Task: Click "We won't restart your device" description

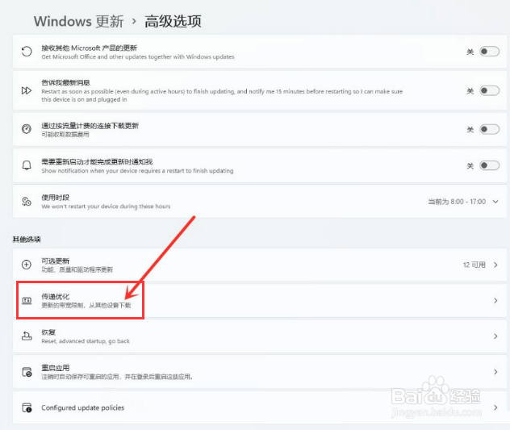Action: pyautogui.click(x=106, y=207)
